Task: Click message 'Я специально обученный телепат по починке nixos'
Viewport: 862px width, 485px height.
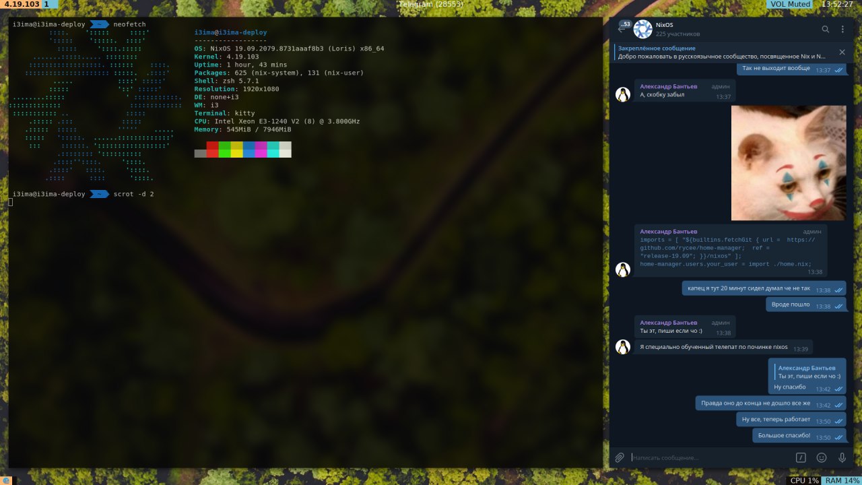Action: 723,347
